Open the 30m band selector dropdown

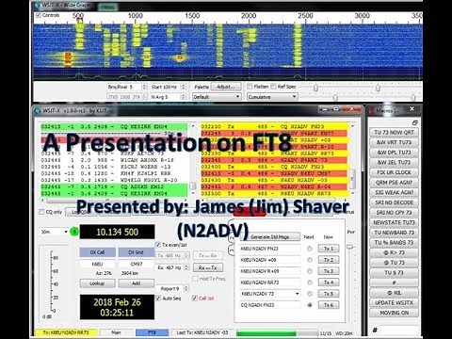tap(54, 232)
